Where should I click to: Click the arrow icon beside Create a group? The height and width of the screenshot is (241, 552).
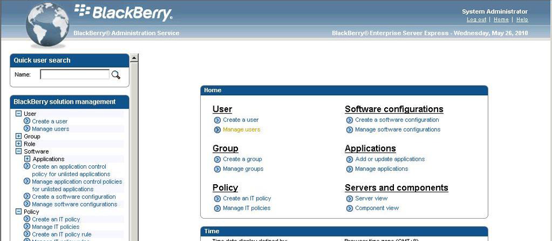(217, 160)
